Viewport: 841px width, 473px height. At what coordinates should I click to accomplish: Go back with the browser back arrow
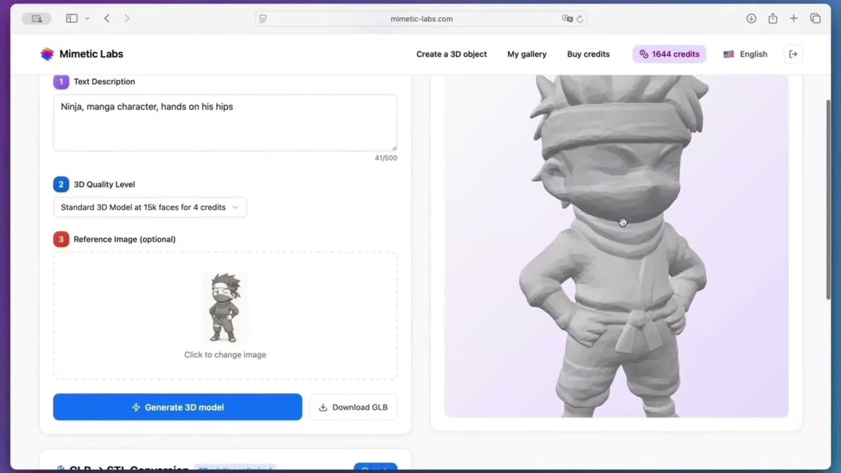click(x=106, y=18)
